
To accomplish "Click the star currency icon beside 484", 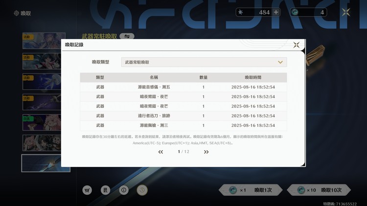I will [x=241, y=12].
